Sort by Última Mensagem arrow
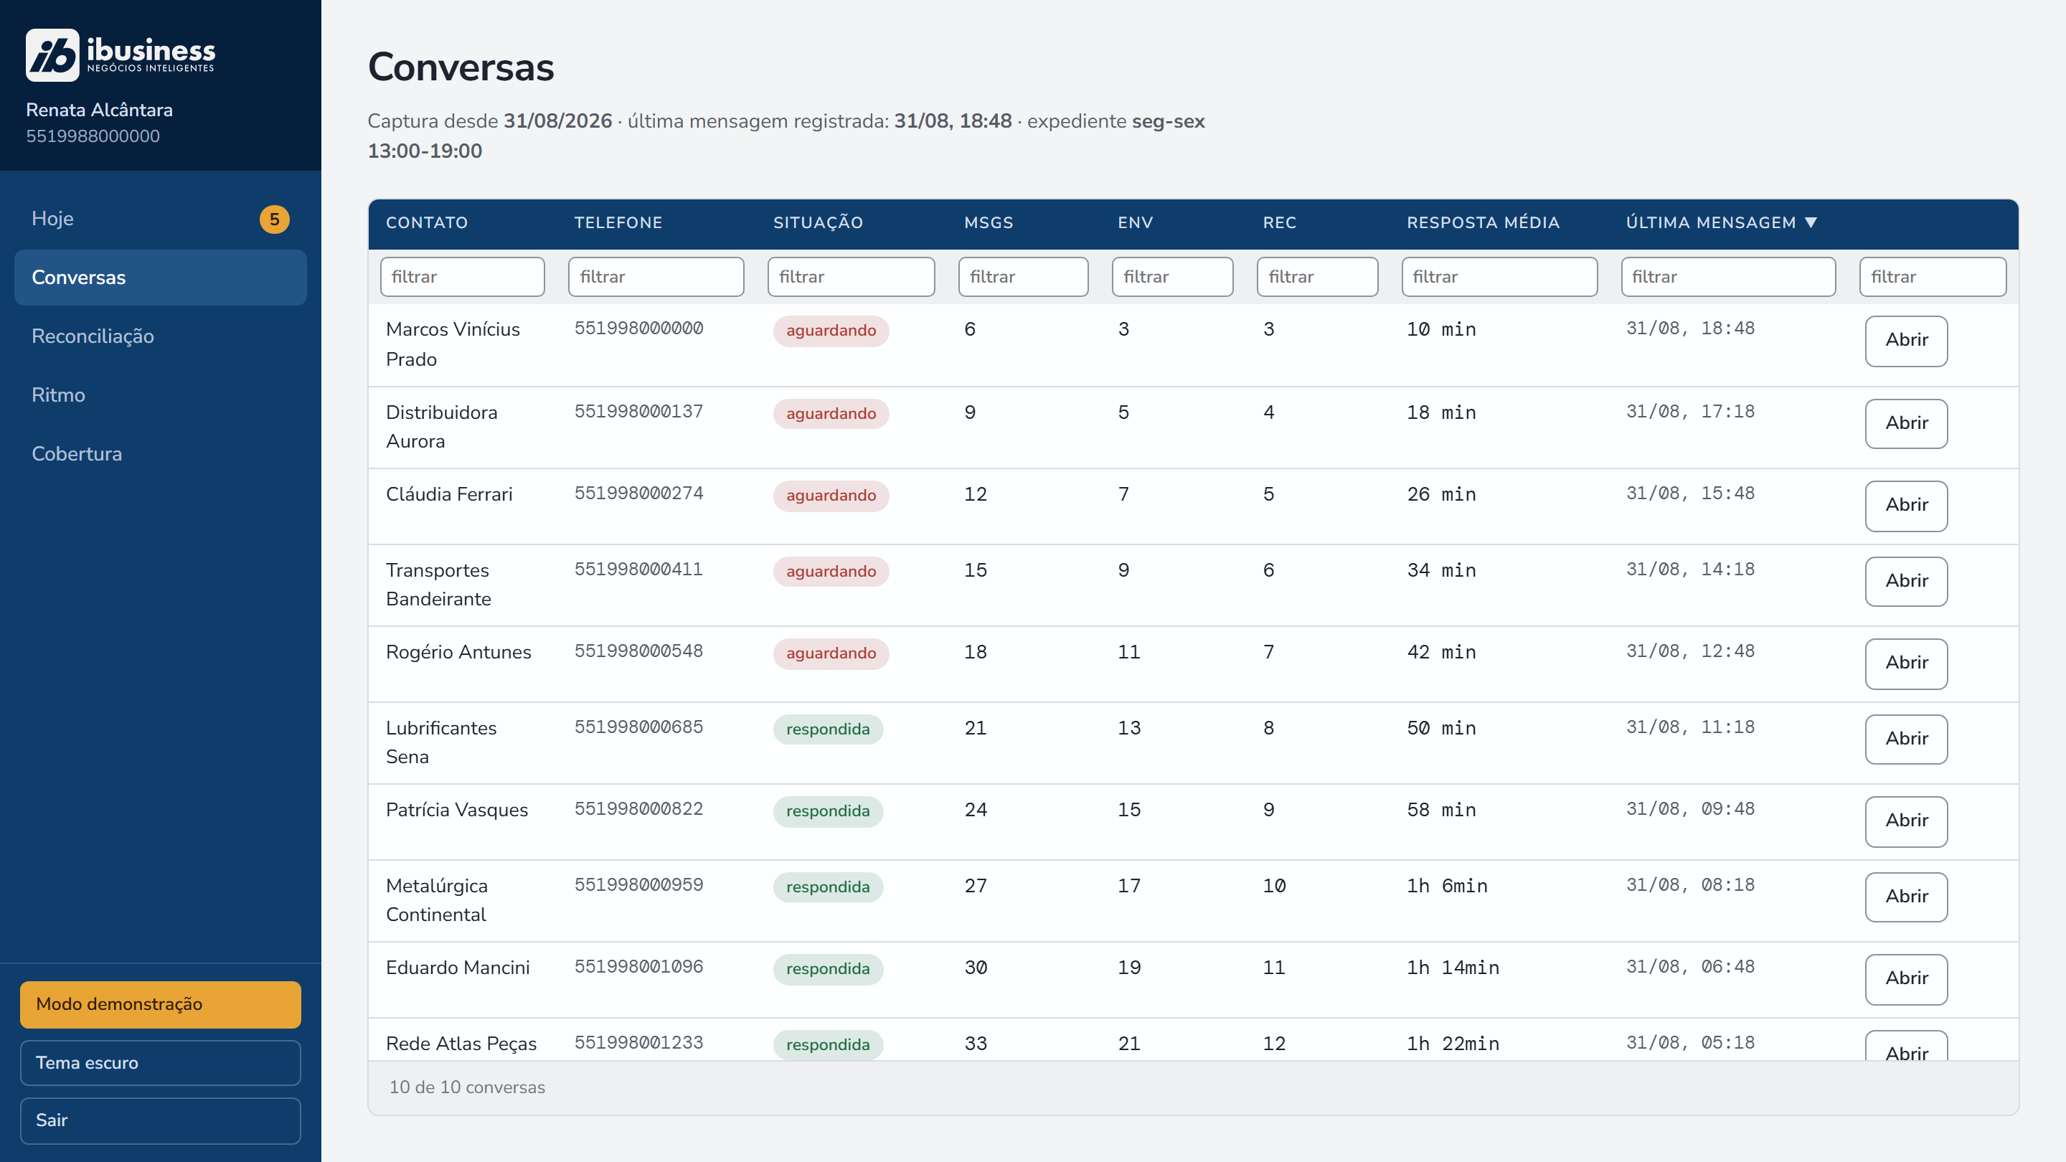 [x=1810, y=222]
